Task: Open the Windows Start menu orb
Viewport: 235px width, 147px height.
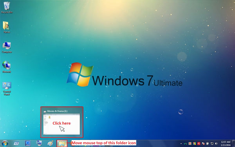Action: [x=5, y=143]
